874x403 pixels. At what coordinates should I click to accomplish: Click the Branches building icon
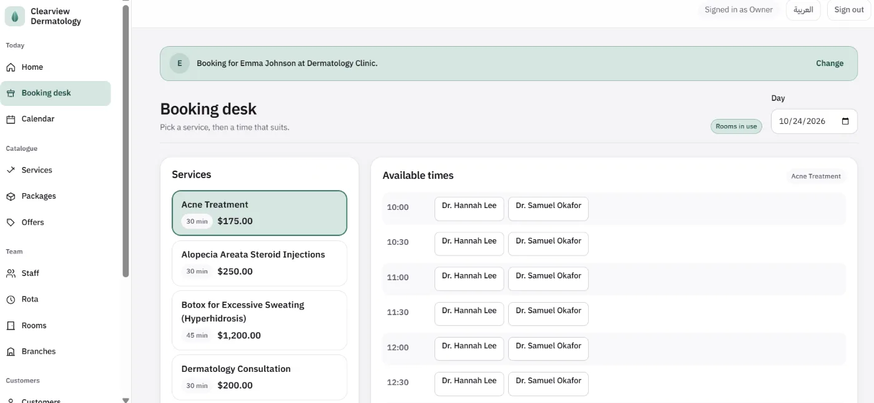(11, 352)
